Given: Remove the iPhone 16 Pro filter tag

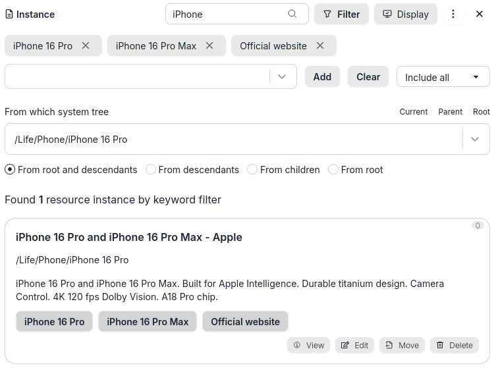Looking at the screenshot, I should coord(86,45).
